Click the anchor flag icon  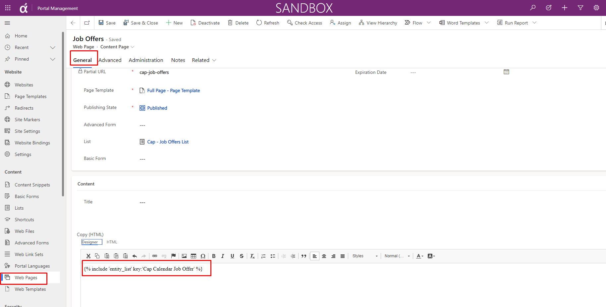pyautogui.click(x=173, y=256)
